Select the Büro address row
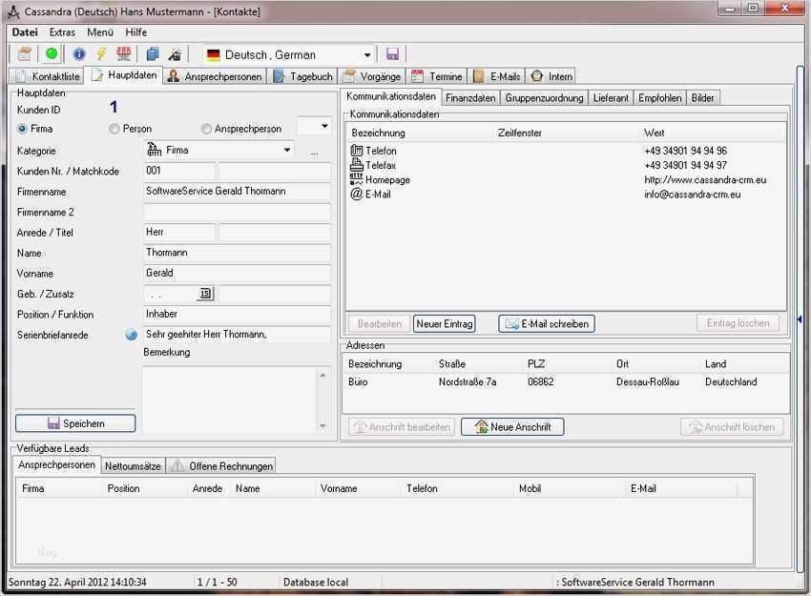 click(566, 382)
